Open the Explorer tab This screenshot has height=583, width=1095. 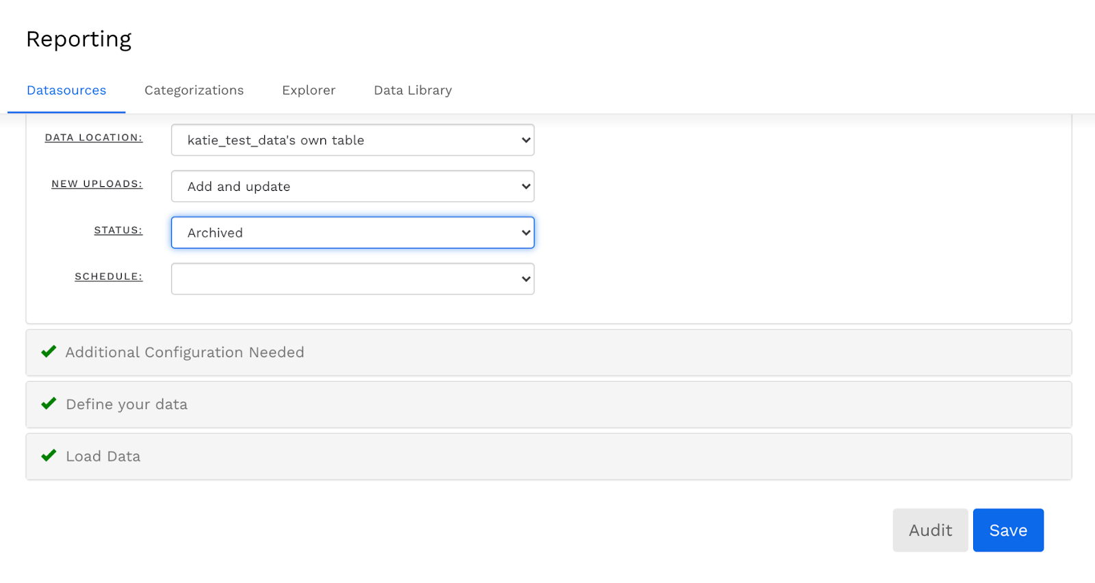(x=309, y=90)
